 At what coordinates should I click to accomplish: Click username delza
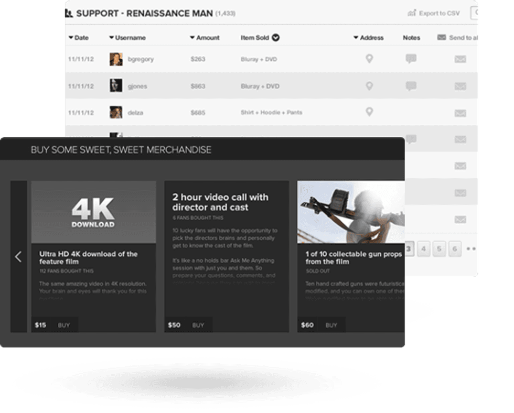coord(135,113)
